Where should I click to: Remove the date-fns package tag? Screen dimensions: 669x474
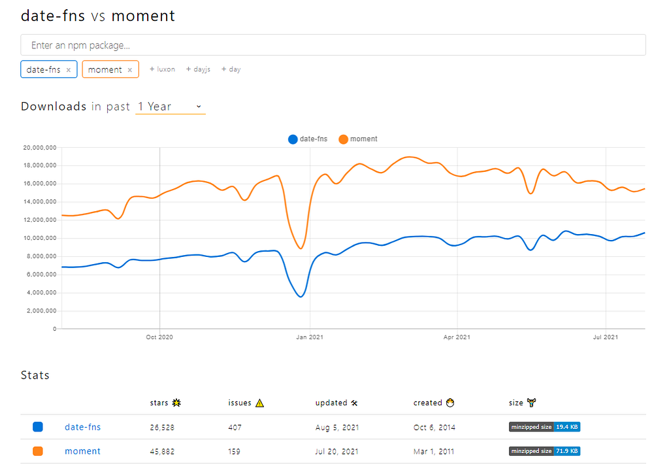[x=68, y=70]
